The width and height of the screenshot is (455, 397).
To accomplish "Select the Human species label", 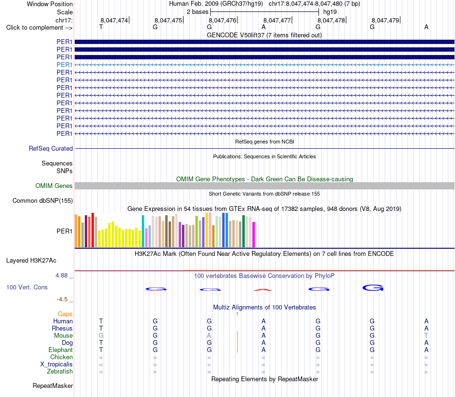I will (x=63, y=321).
